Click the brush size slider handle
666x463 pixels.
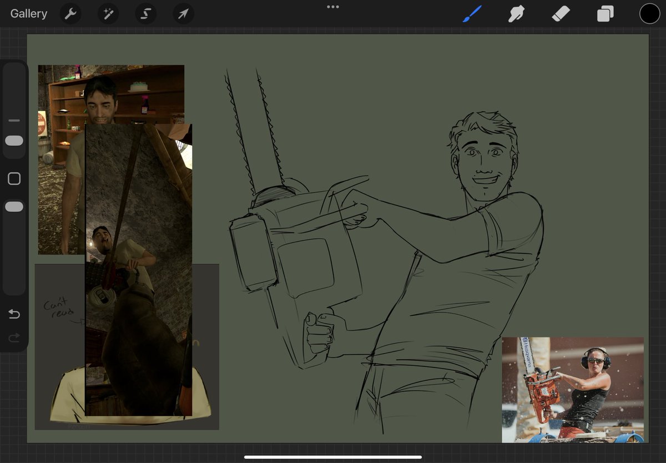[14, 141]
